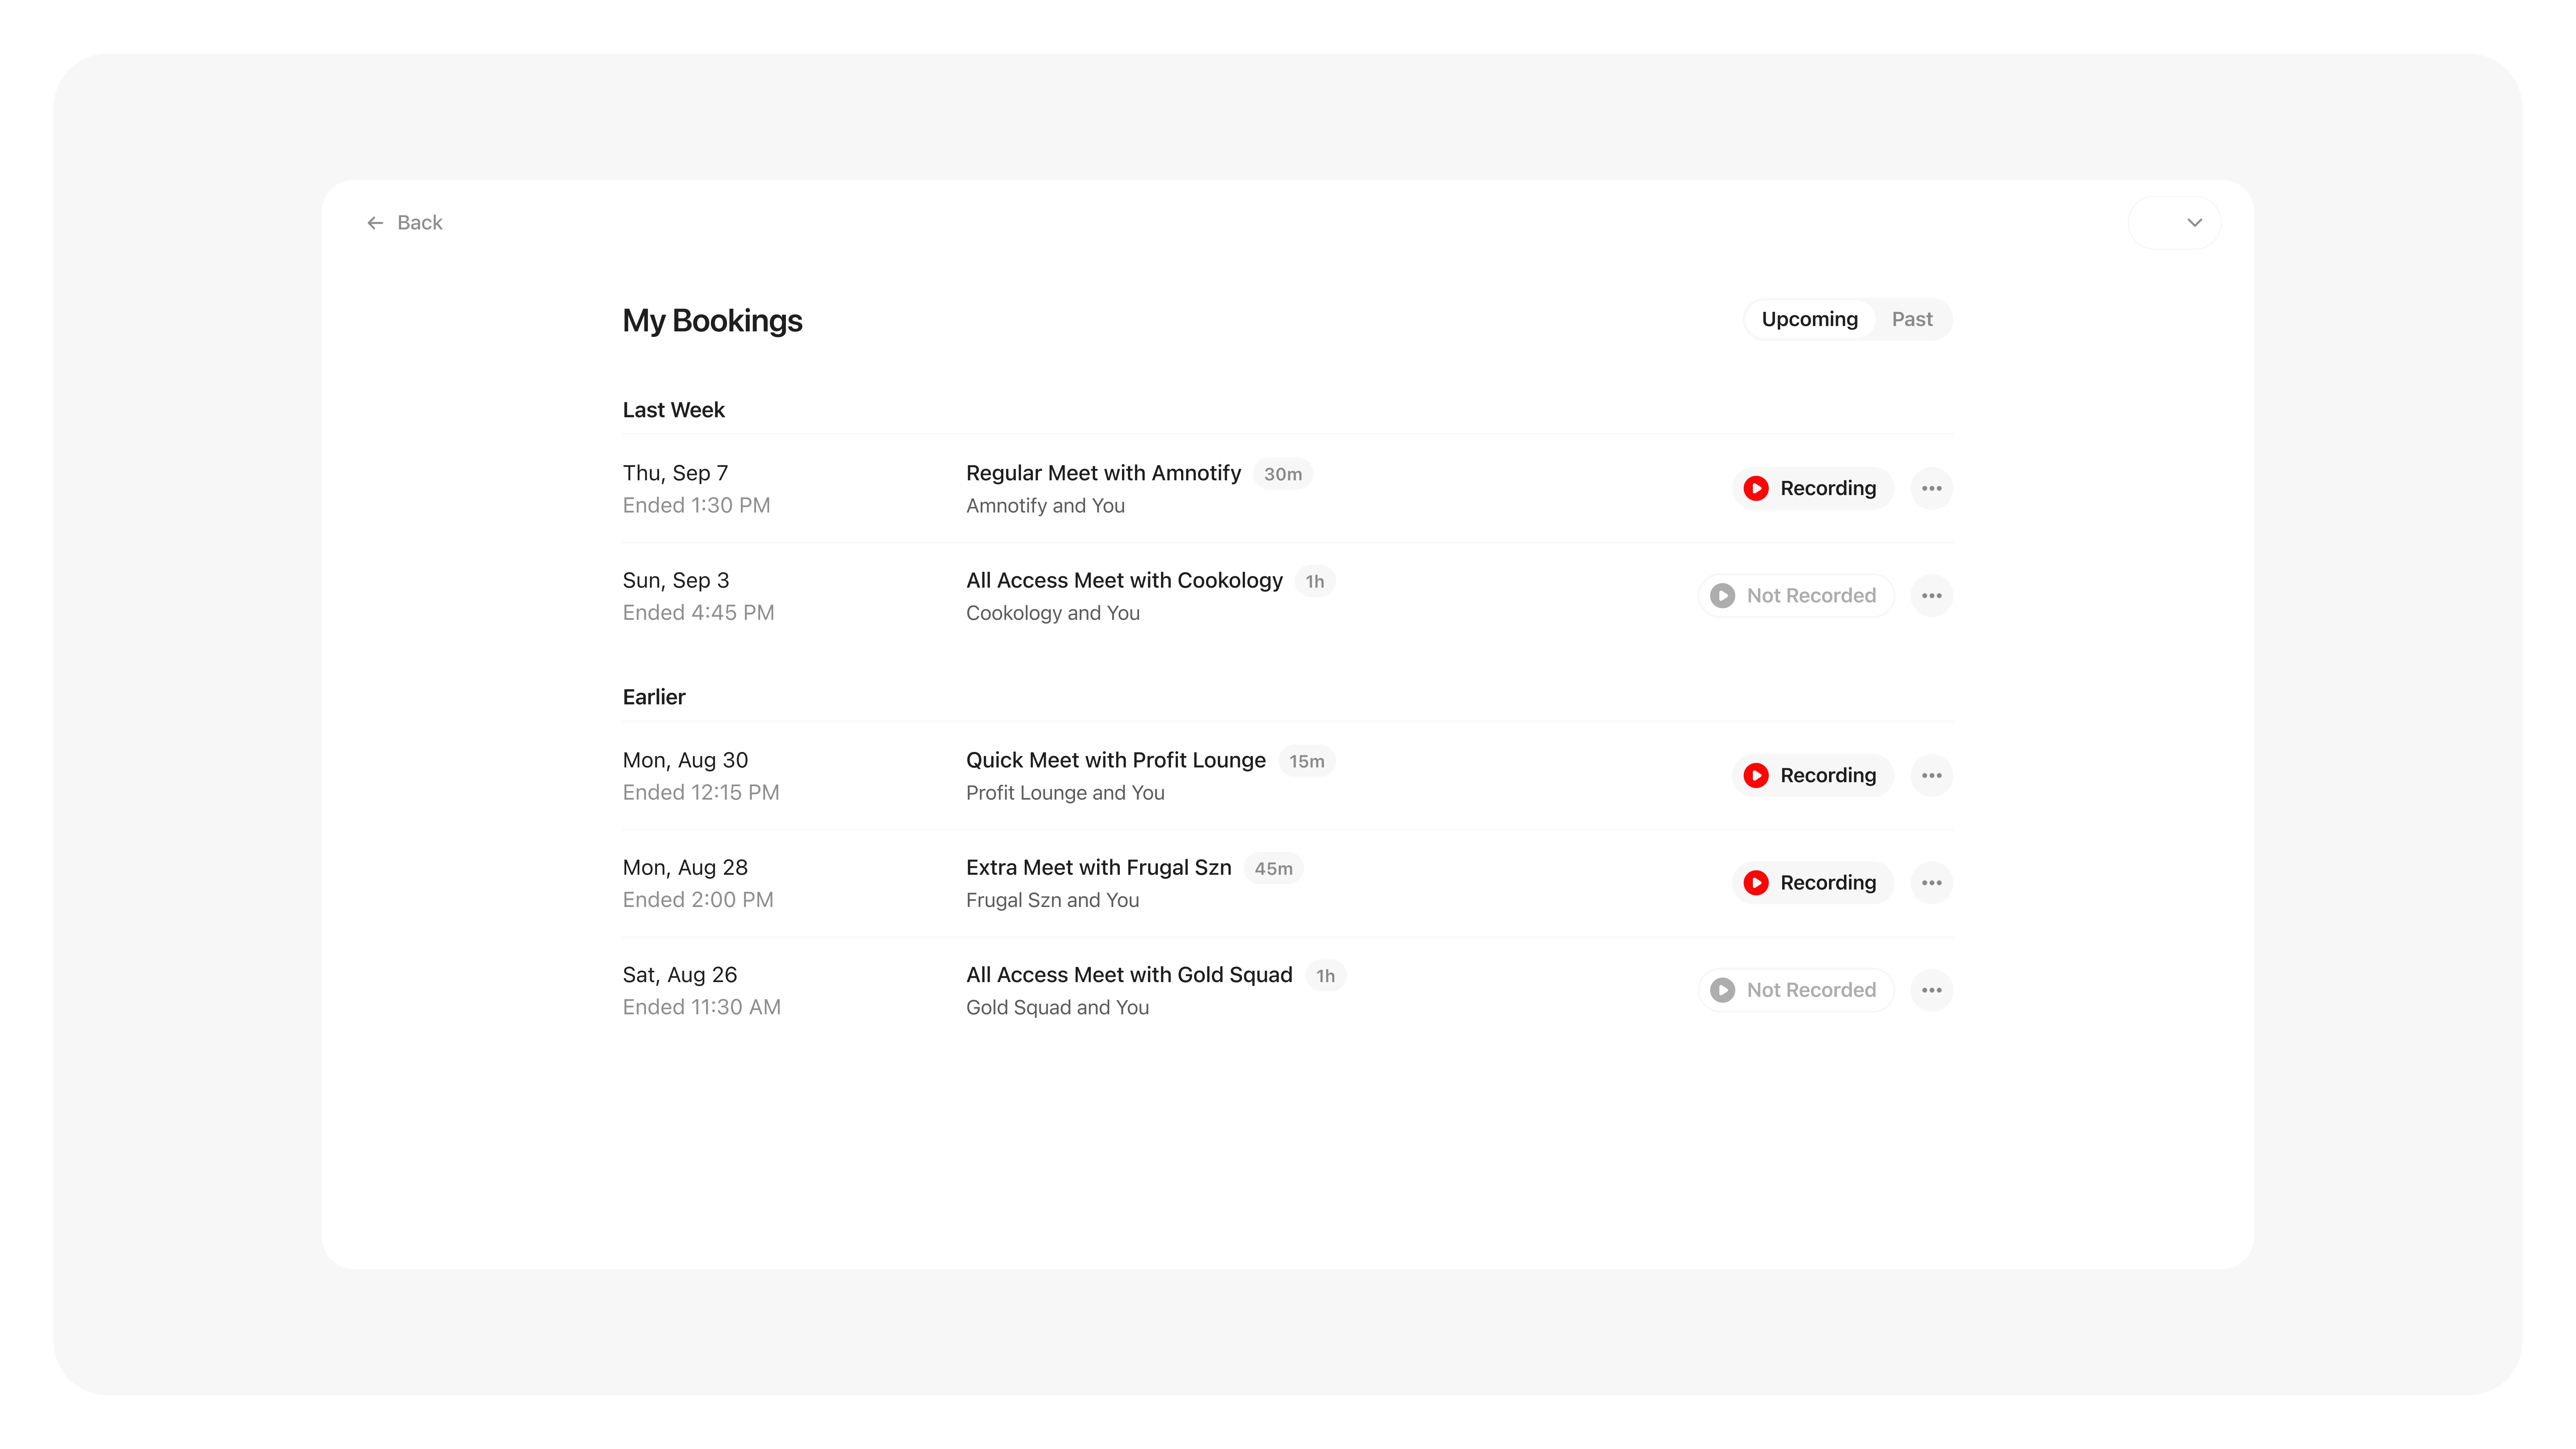Select the Upcoming bookings tab

tap(1809, 319)
